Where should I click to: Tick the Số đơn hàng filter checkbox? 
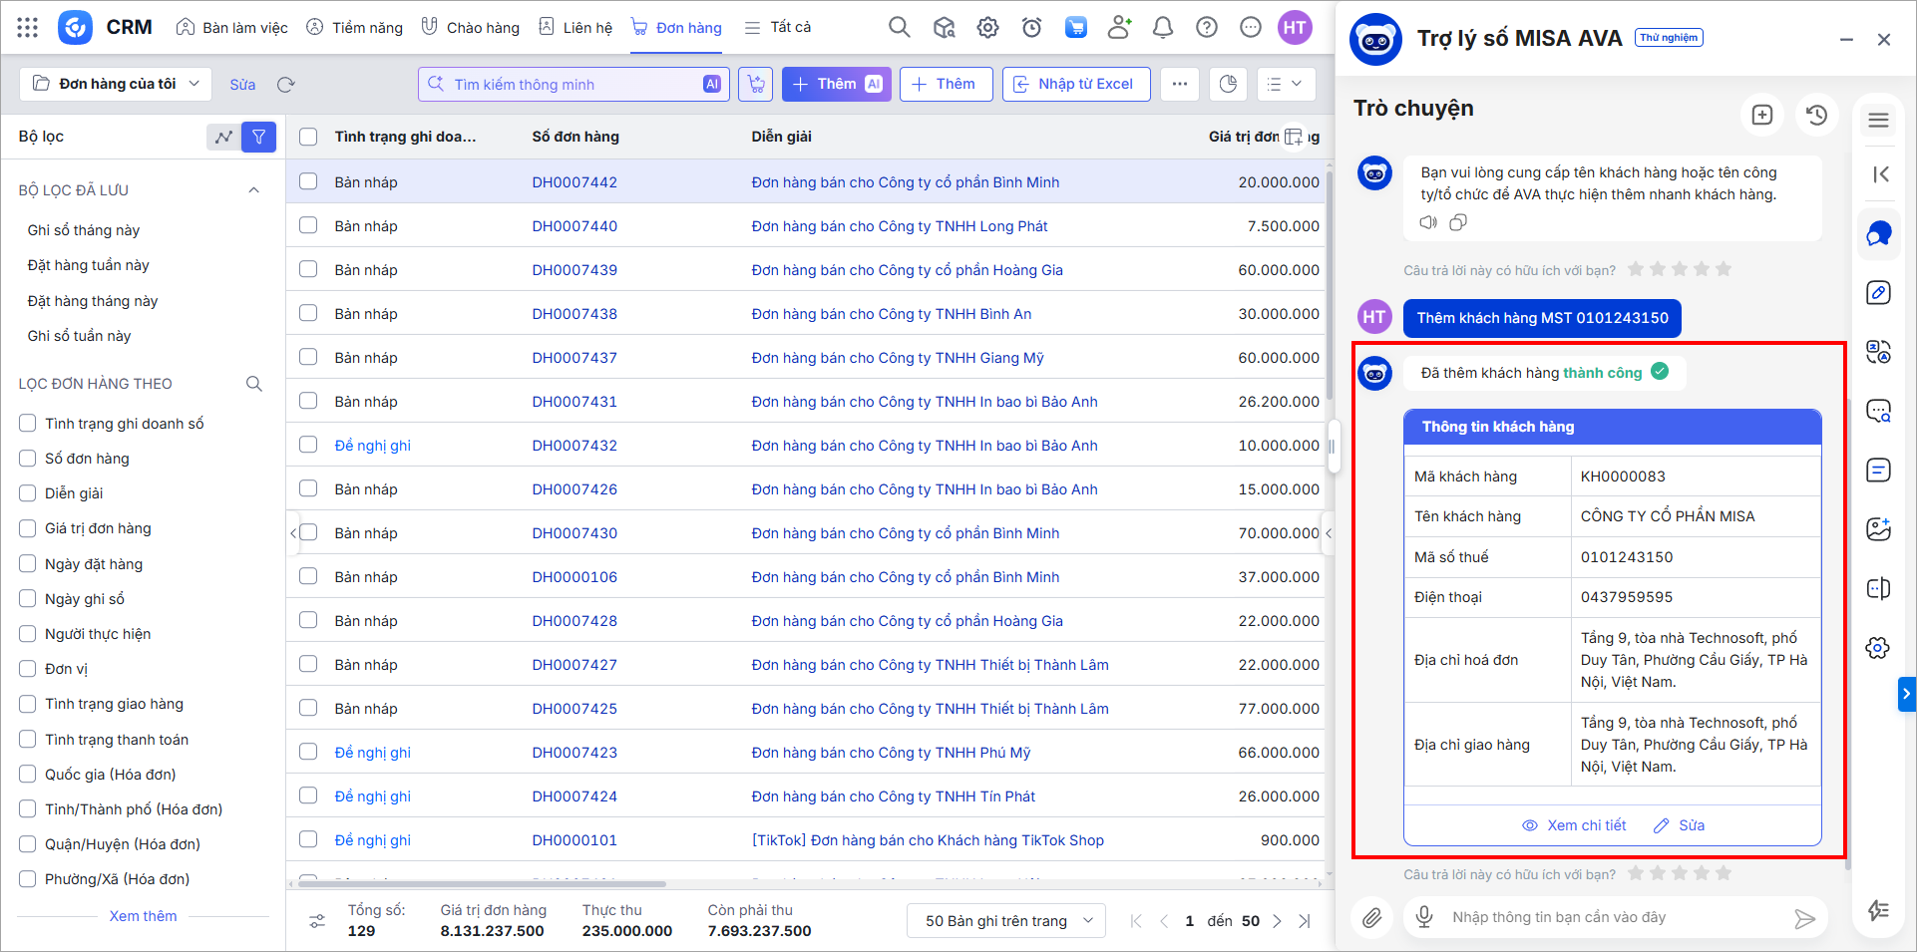(28, 459)
